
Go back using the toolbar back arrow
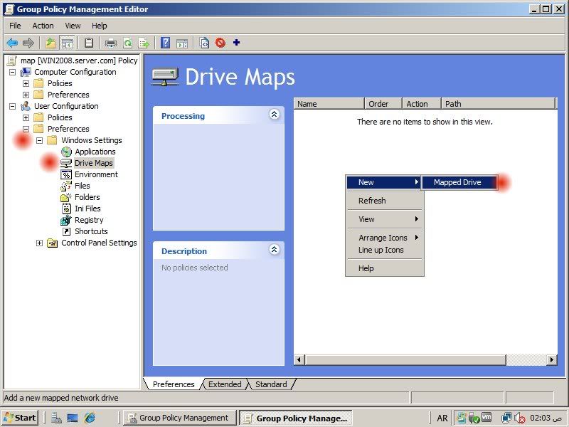click(12, 43)
